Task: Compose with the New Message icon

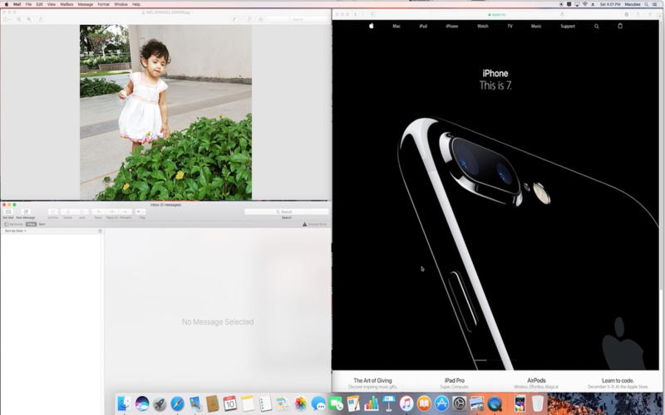Action: click(25, 212)
